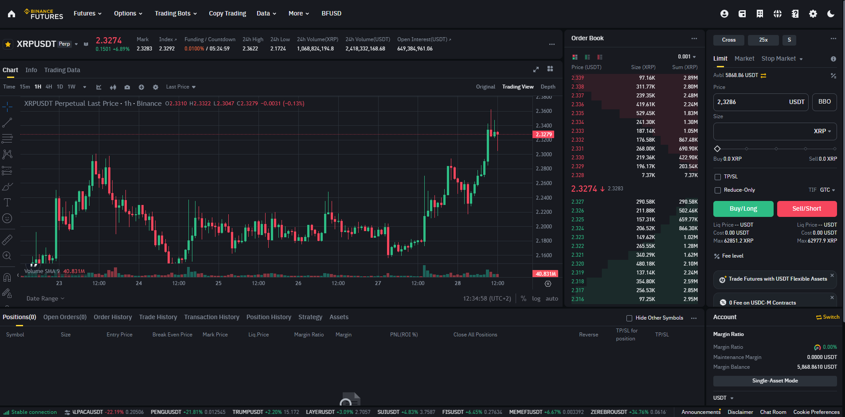
Task: Open the orders icon in header
Action: tap(760, 14)
